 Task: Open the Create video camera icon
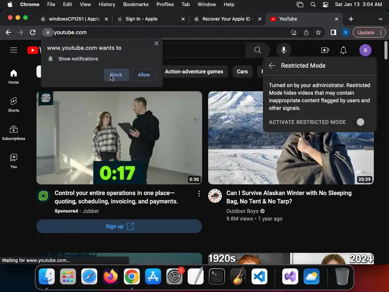pos(325,50)
